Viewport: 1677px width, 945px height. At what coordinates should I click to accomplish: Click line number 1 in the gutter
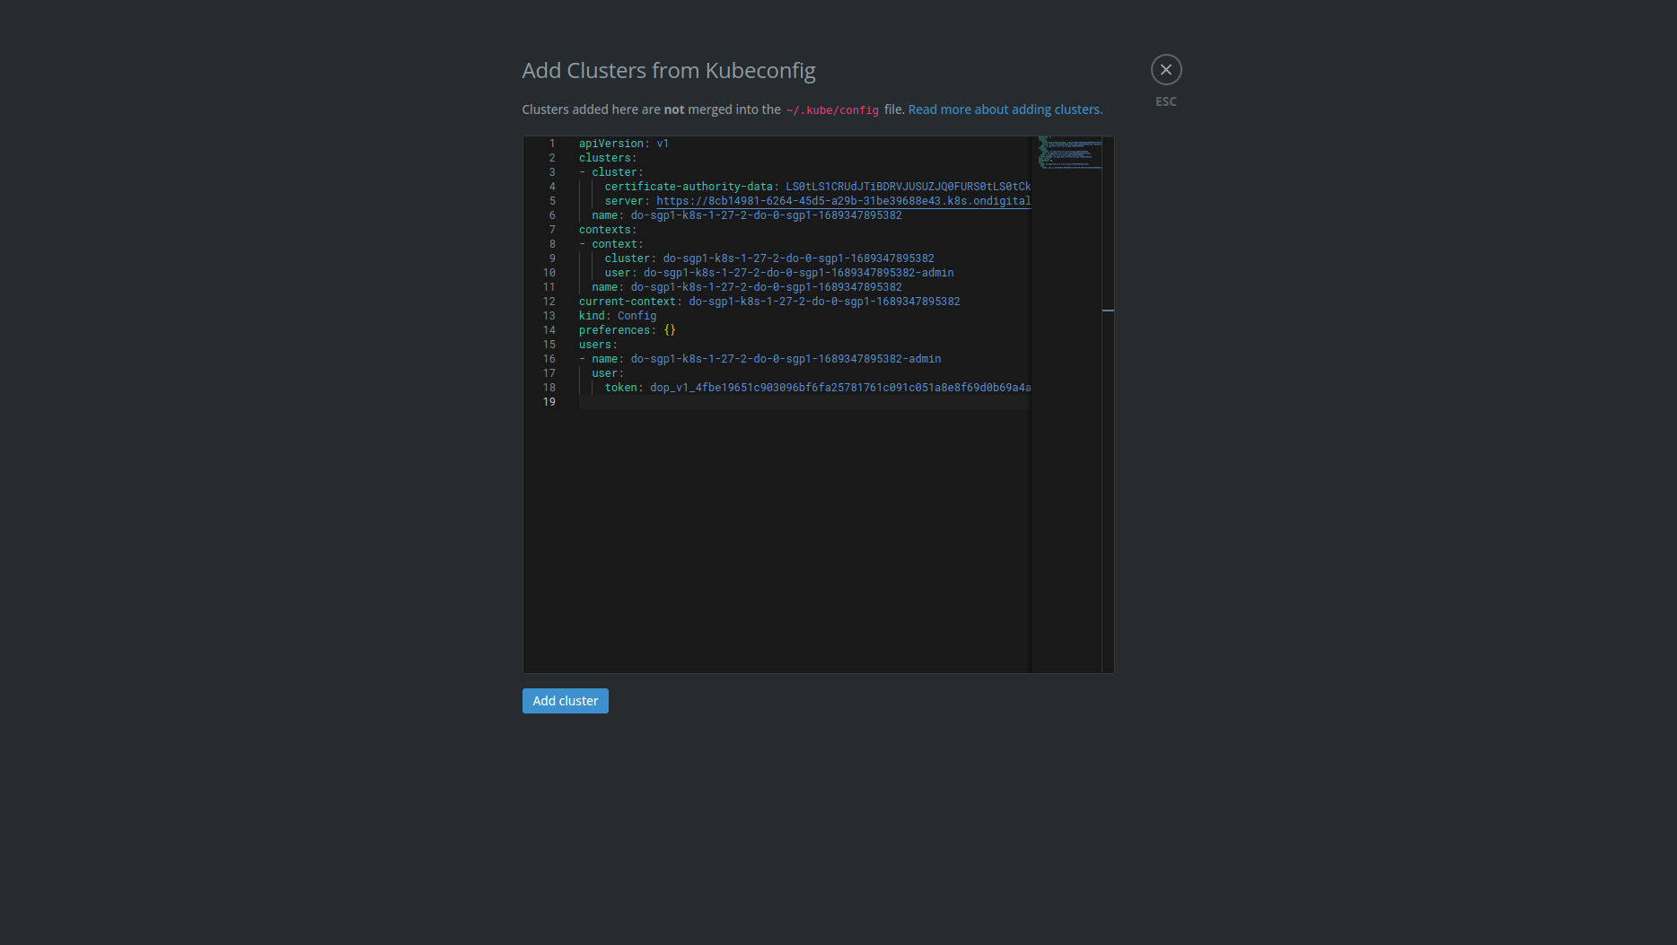(552, 144)
